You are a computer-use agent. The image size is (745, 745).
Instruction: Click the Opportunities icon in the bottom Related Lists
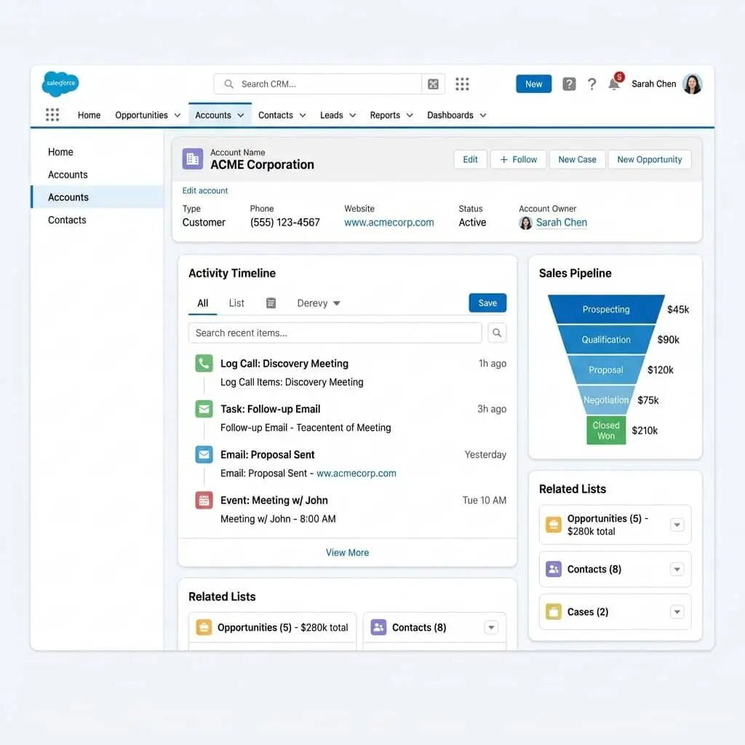coord(204,627)
